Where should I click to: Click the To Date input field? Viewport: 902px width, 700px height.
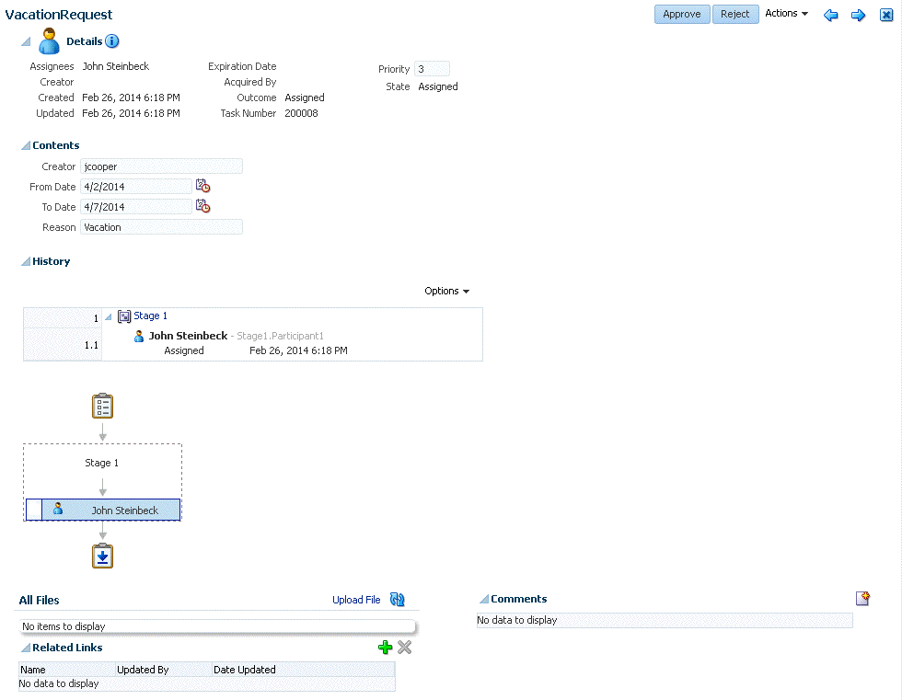click(136, 207)
